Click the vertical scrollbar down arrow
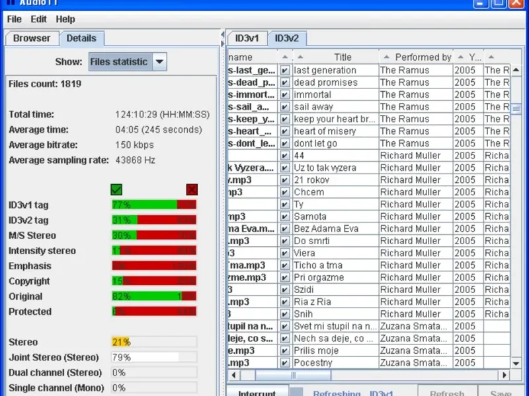Image resolution: width=529 pixels, height=396 pixels. 516,364
